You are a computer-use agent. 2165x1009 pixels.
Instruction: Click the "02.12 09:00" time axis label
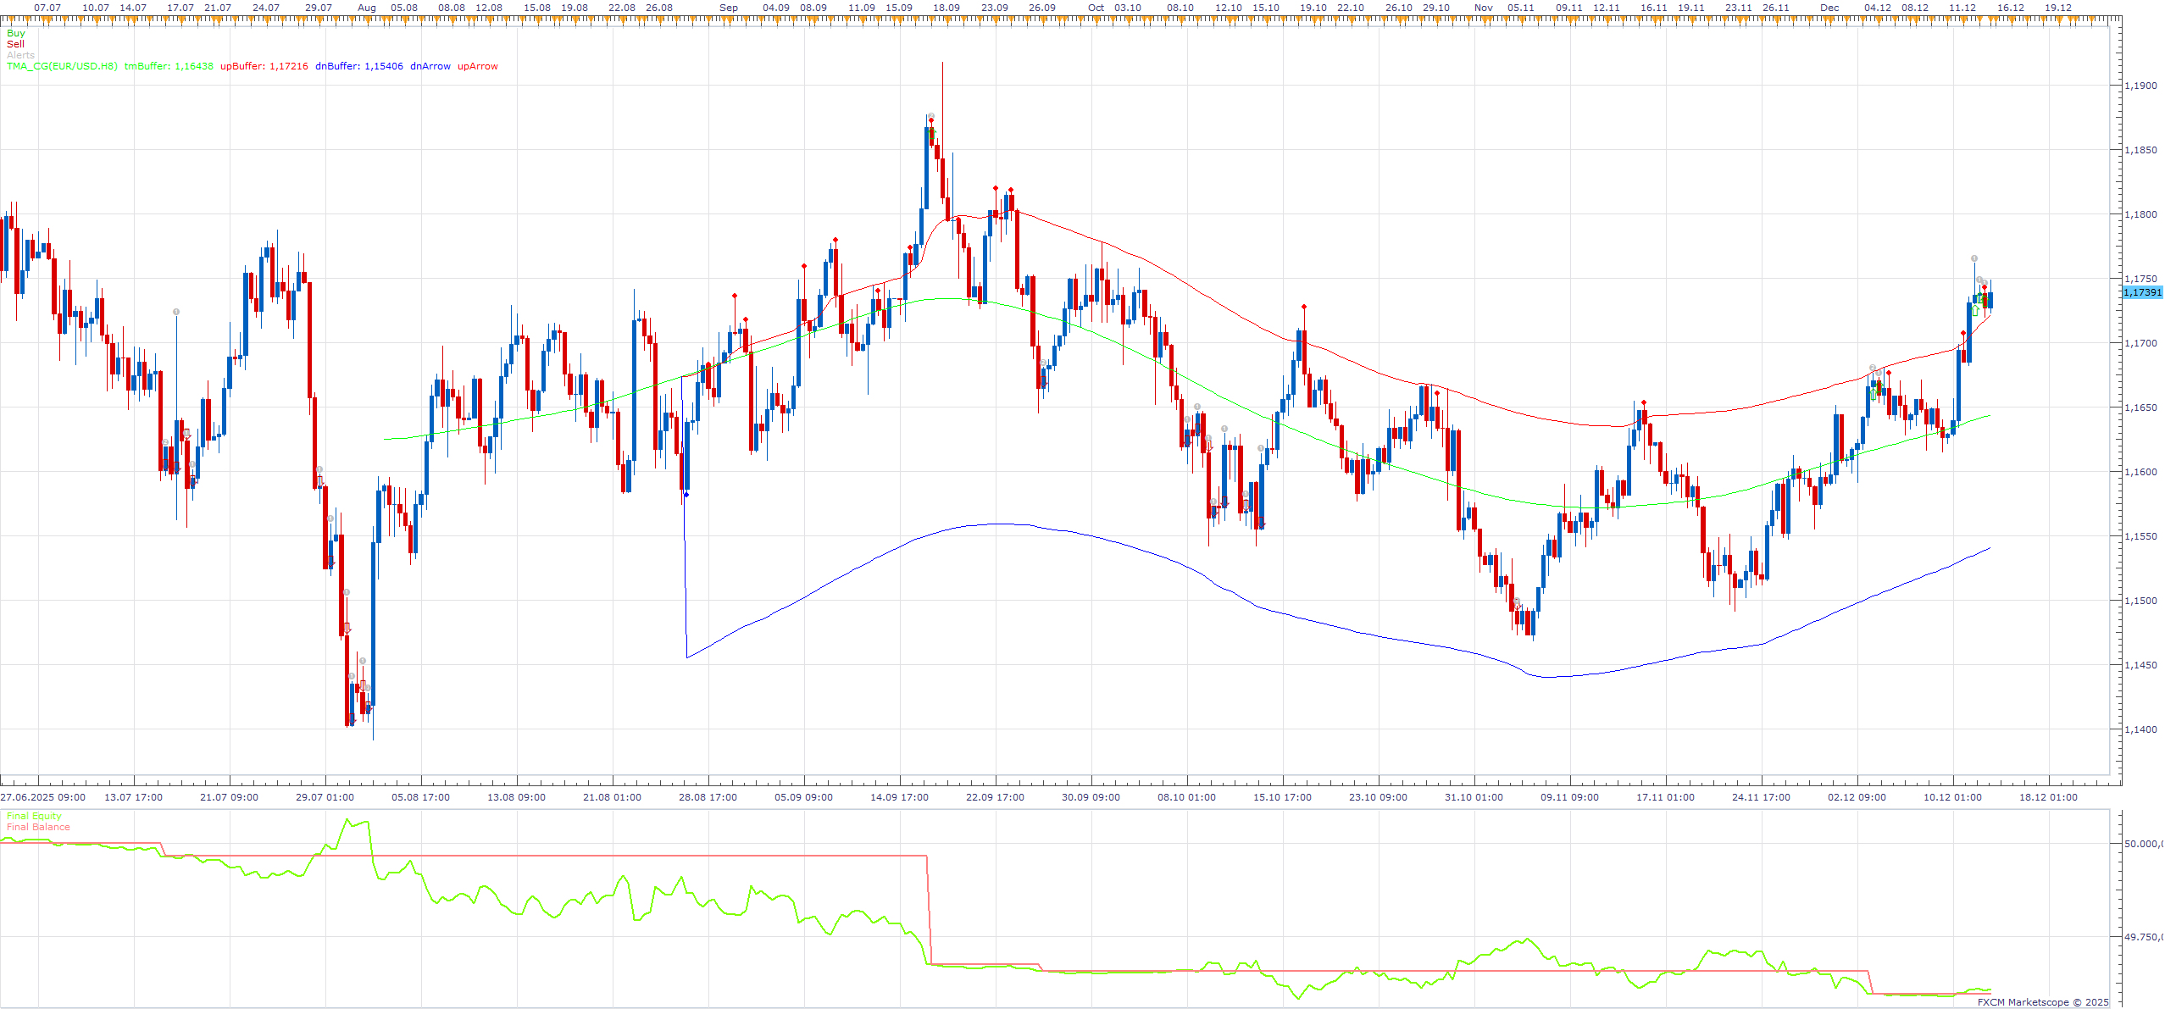tap(1857, 797)
